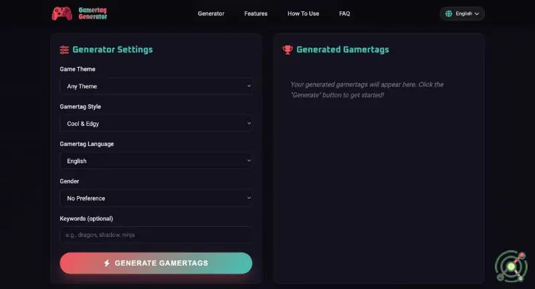
Task: Open the Game Theme dropdown
Action: [x=156, y=86]
